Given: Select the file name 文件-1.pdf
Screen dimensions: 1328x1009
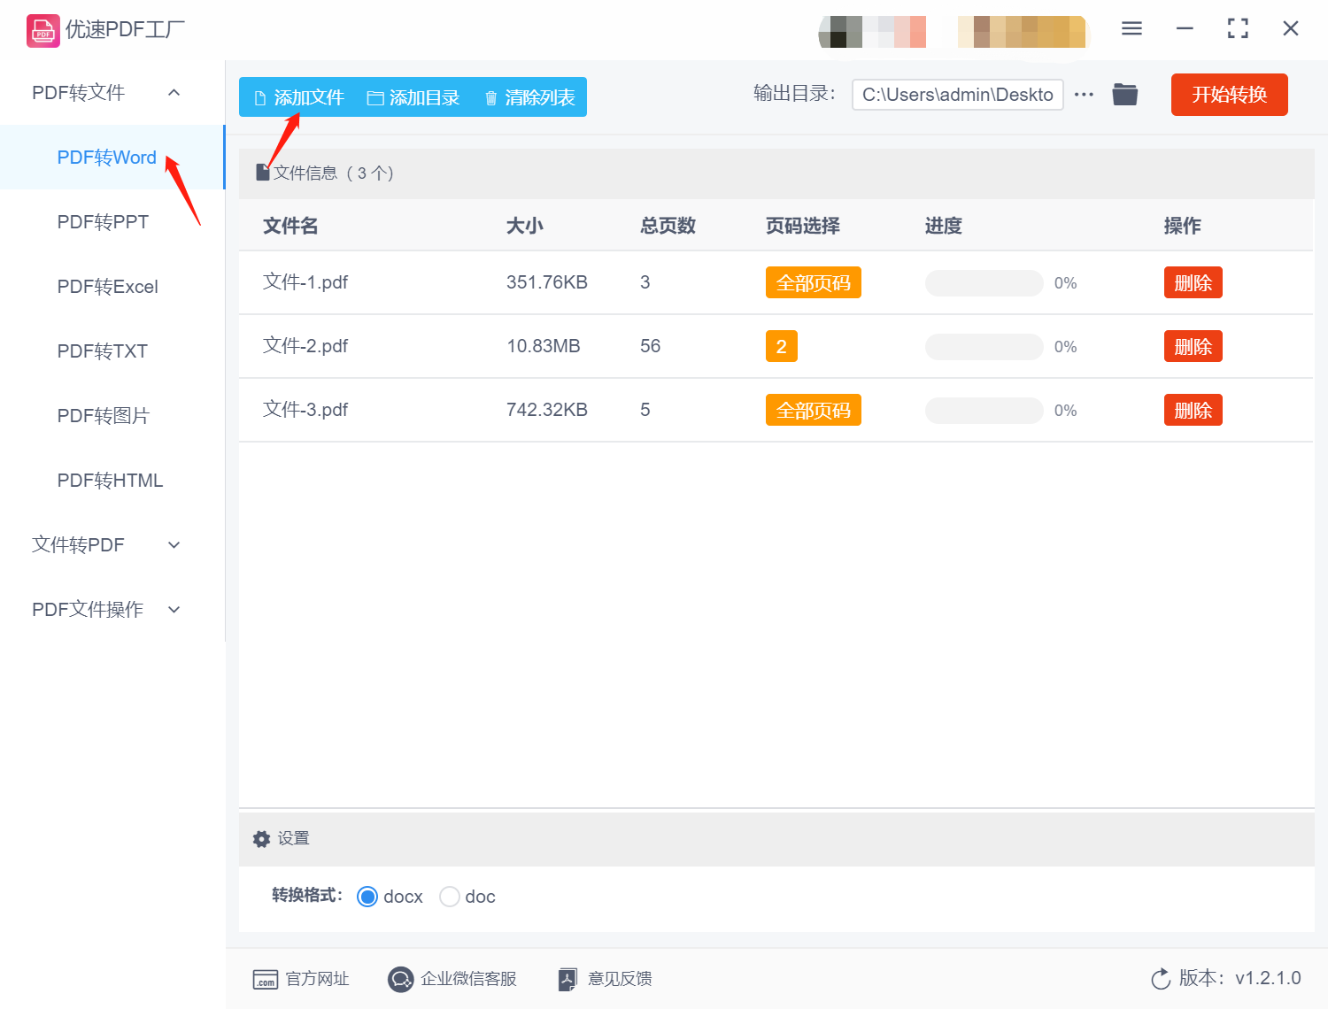Looking at the screenshot, I should click(305, 282).
